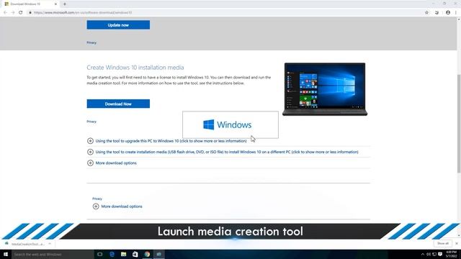461x259 pixels.
Task: Click the Windows 10 laptop image
Action: [x=325, y=89]
